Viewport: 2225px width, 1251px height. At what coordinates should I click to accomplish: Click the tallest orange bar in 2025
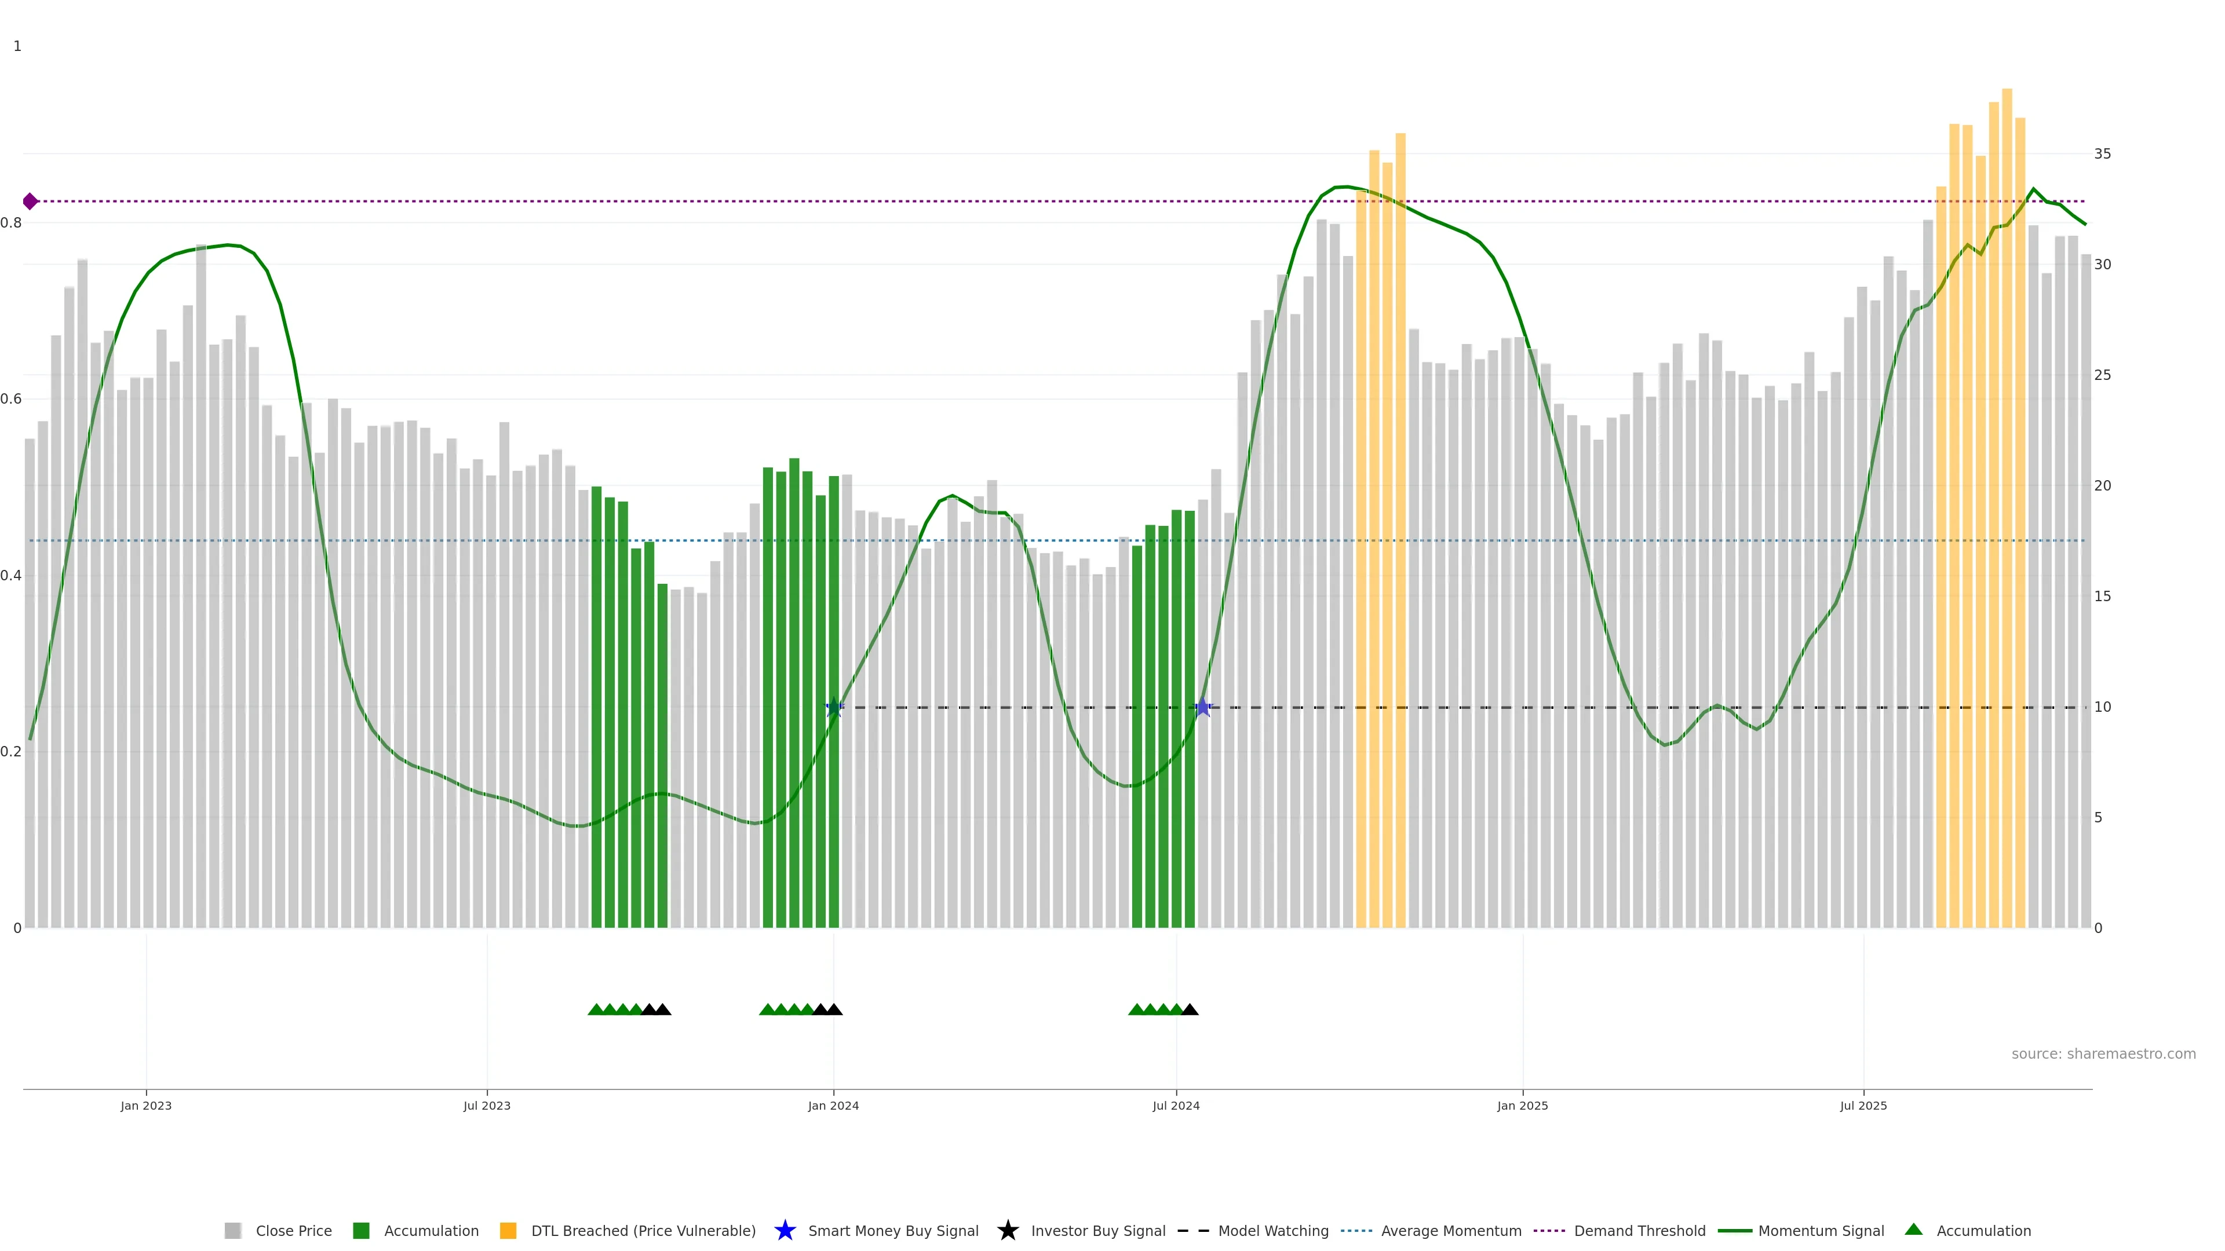click(2007, 431)
